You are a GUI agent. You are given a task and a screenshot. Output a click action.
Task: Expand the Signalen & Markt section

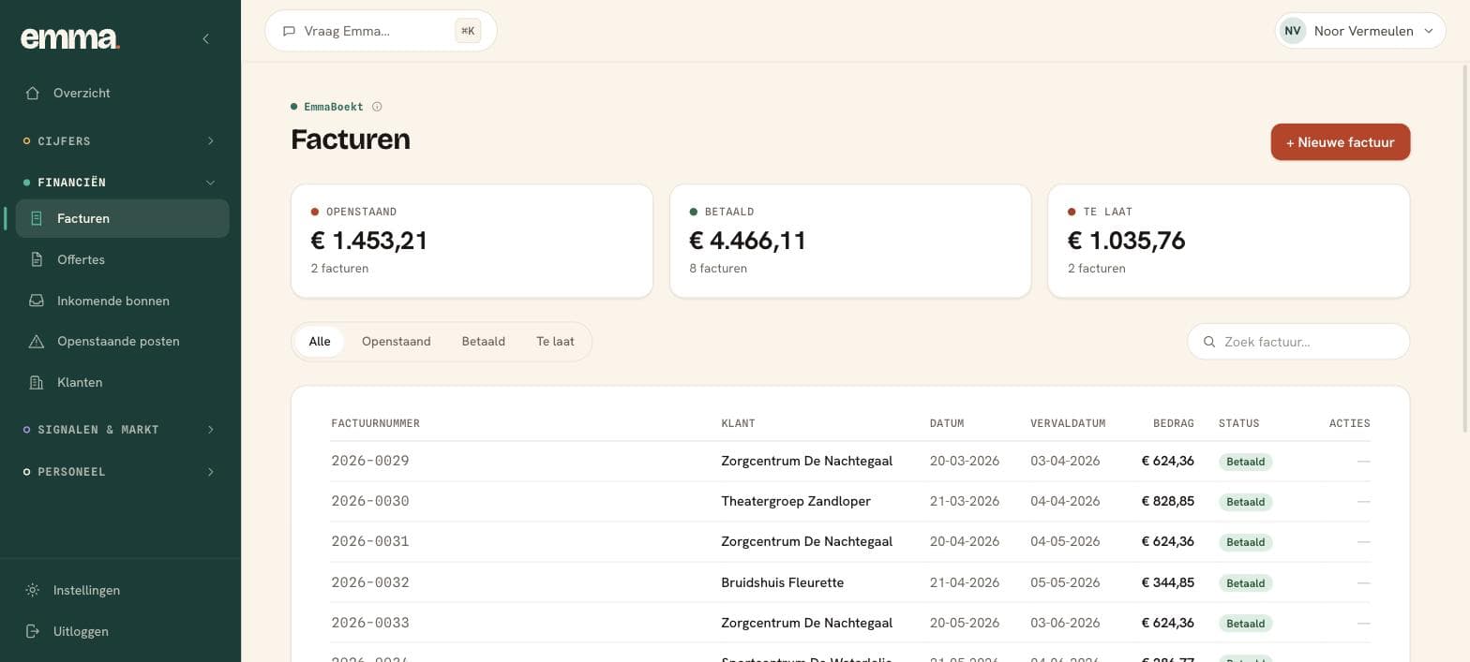point(120,429)
